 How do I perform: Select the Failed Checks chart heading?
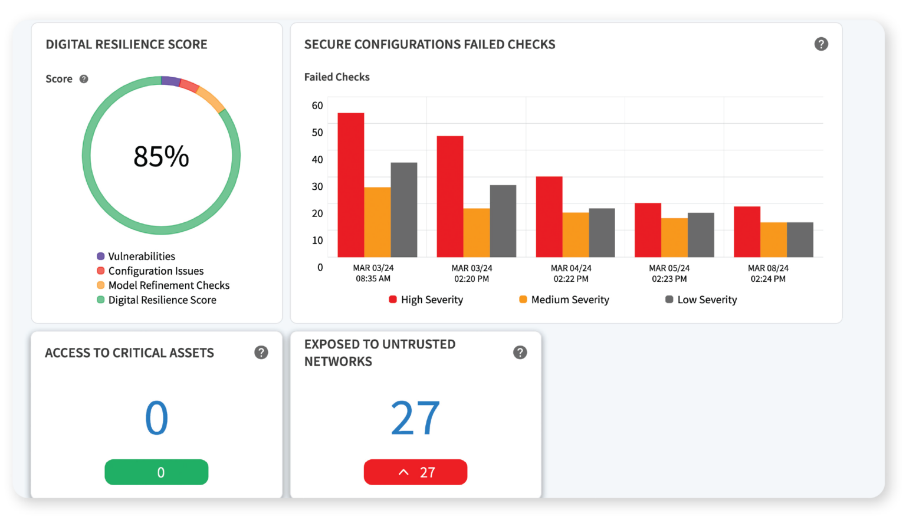337,77
